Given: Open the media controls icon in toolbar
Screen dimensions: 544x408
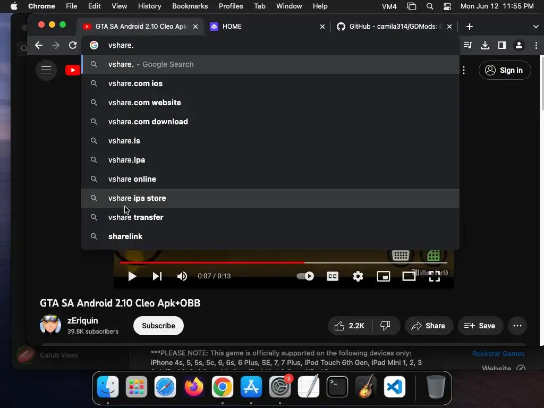Looking at the screenshot, I should 467,45.
